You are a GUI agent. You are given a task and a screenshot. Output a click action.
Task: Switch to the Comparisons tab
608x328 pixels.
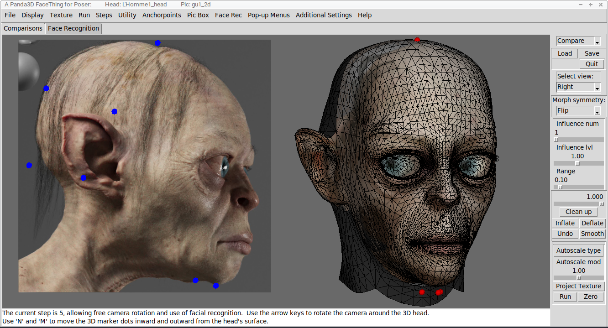tap(23, 28)
